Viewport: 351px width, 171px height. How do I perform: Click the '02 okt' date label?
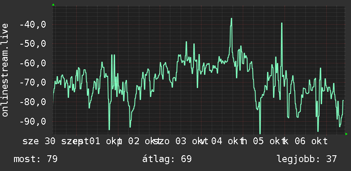pos(144,142)
